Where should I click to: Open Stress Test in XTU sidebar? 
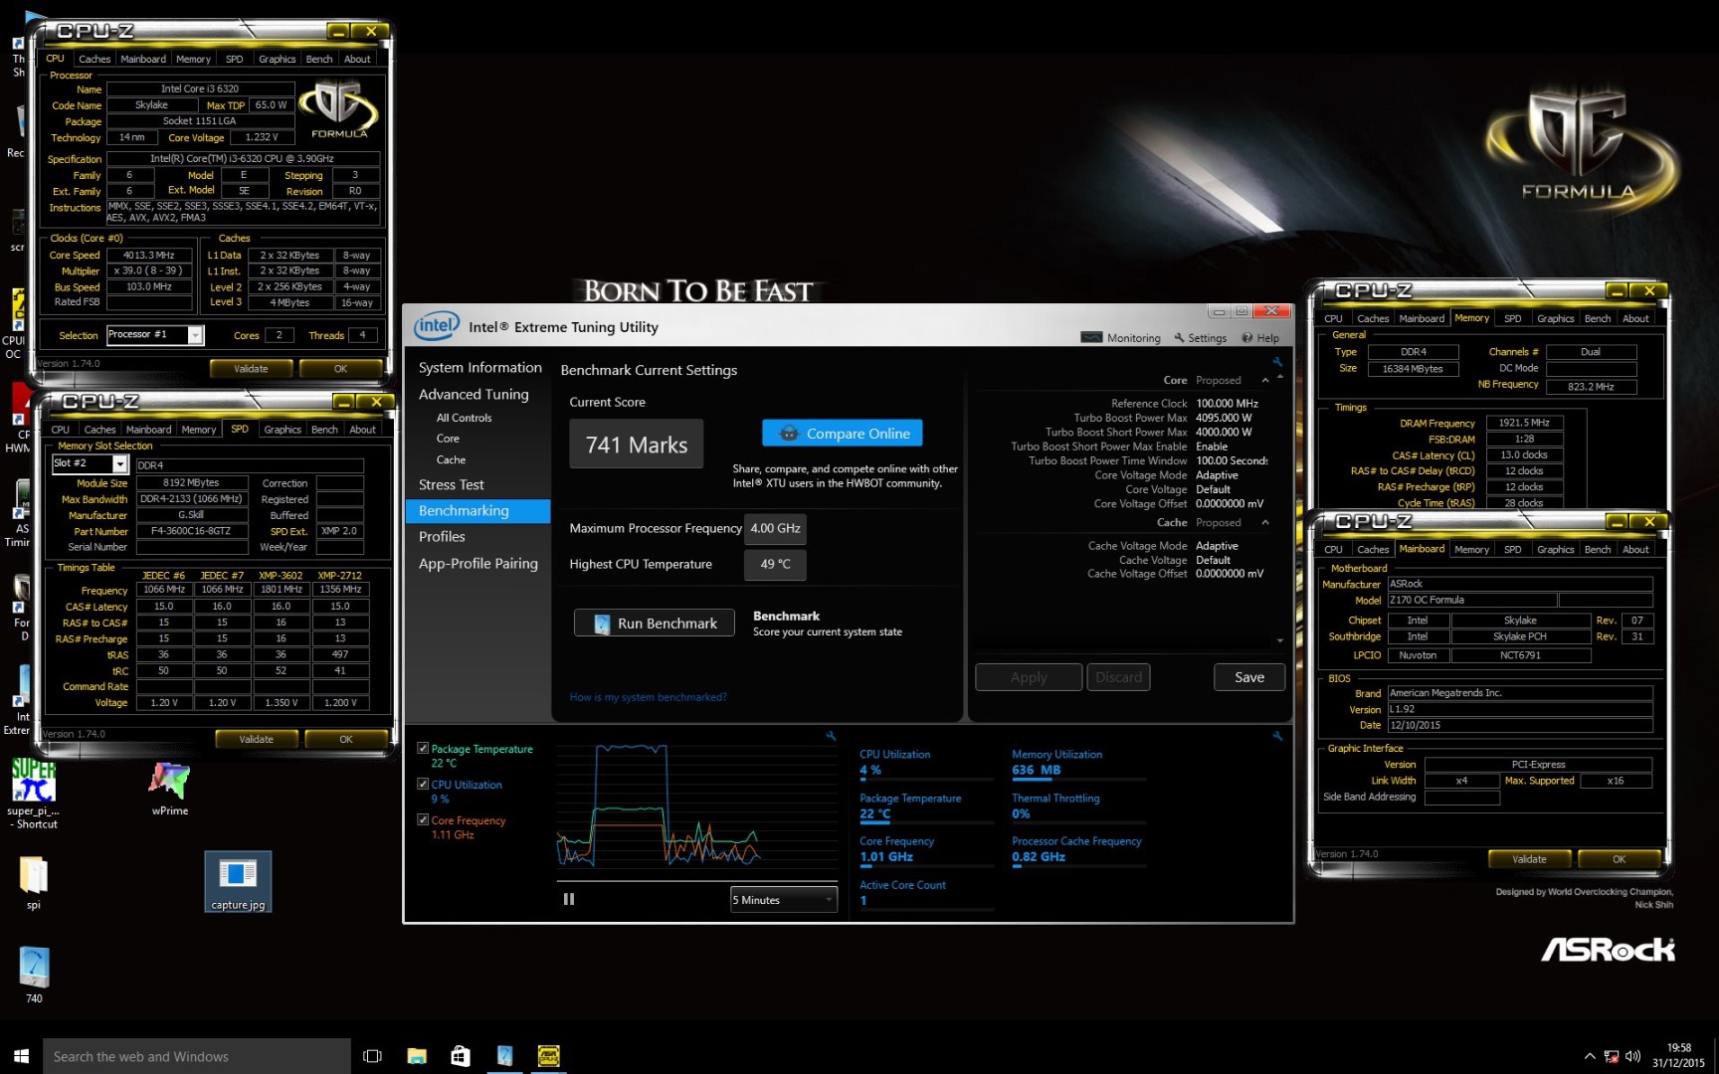(x=452, y=484)
